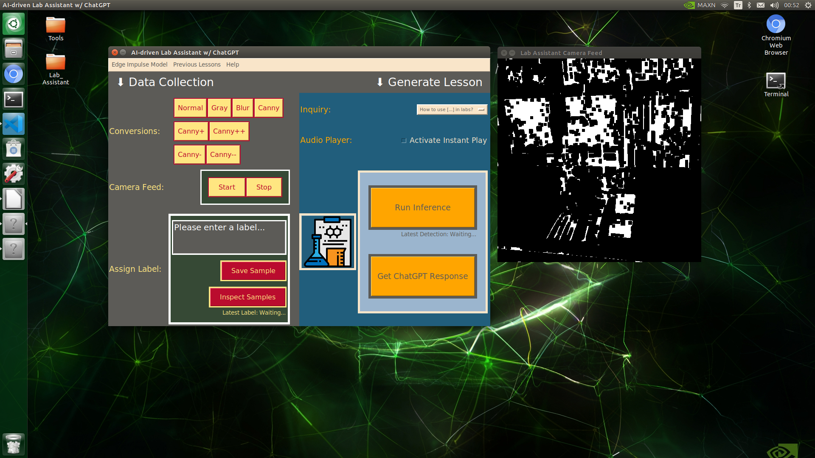This screenshot has height=458, width=815.
Task: Open the Files manager in the dock
Action: click(x=14, y=49)
